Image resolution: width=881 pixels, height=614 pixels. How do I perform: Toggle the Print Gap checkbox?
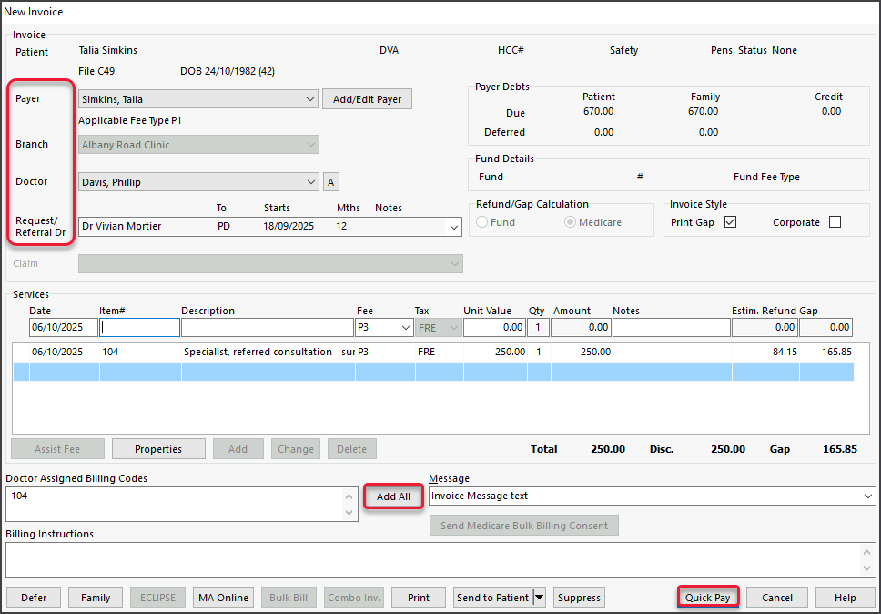pyautogui.click(x=730, y=222)
